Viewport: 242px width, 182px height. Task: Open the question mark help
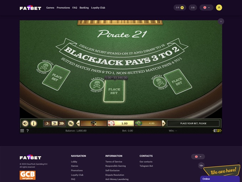(27, 131)
